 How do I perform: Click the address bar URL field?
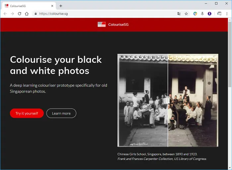pos(103,14)
